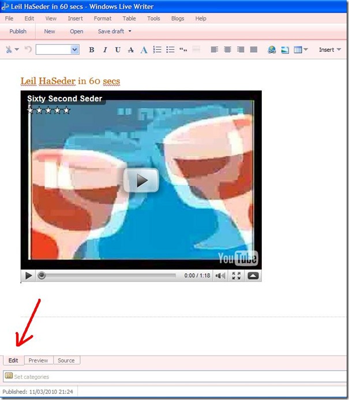This screenshot has height=400, width=349.
Task: Apply blockquote formatting
Action: tap(183, 50)
